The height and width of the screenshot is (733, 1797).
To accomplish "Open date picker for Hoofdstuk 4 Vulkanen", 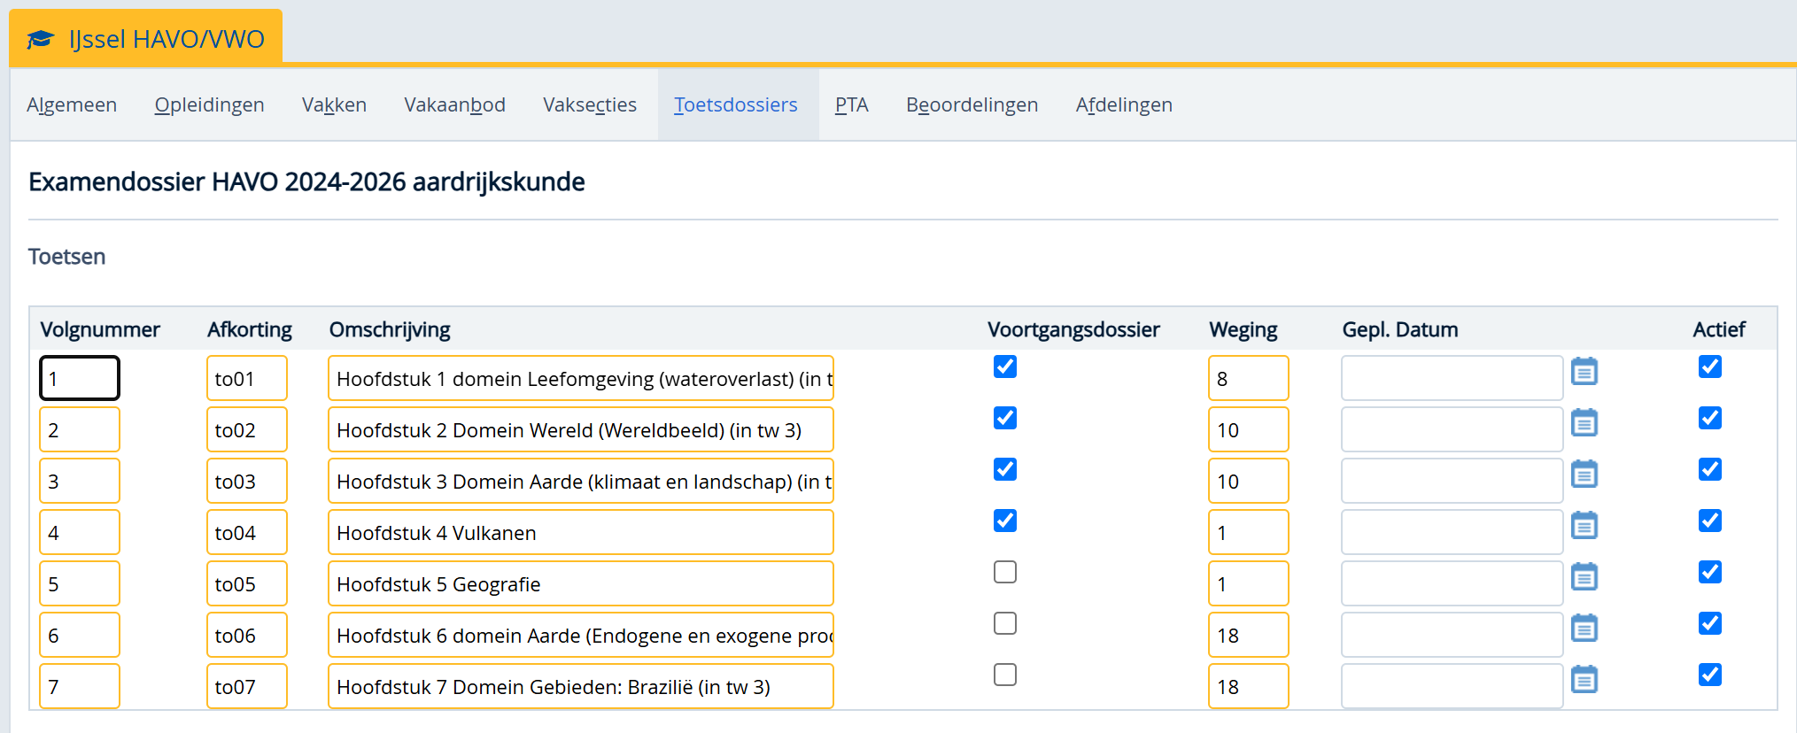I will tap(1584, 526).
